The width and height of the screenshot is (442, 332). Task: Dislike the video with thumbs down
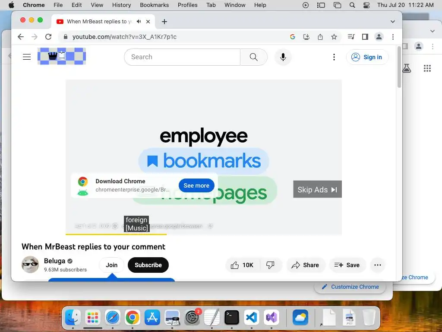[270, 265]
